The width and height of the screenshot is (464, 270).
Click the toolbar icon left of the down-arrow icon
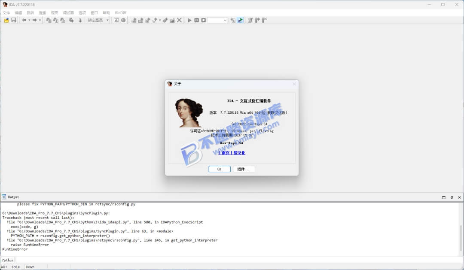coord(71,20)
